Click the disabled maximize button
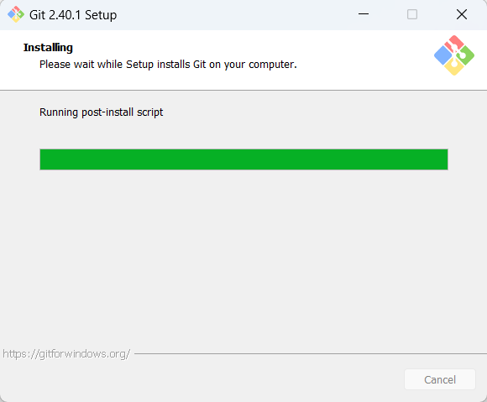This screenshot has height=402, width=487. 412,14
